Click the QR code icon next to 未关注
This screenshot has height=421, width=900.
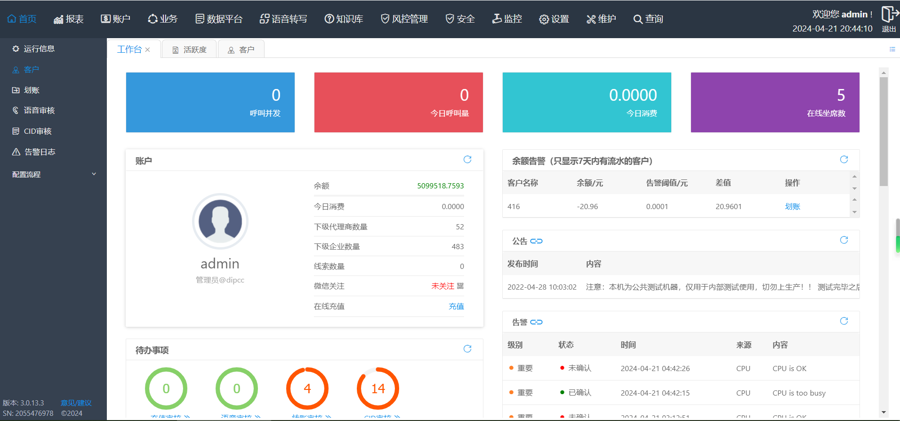click(460, 286)
